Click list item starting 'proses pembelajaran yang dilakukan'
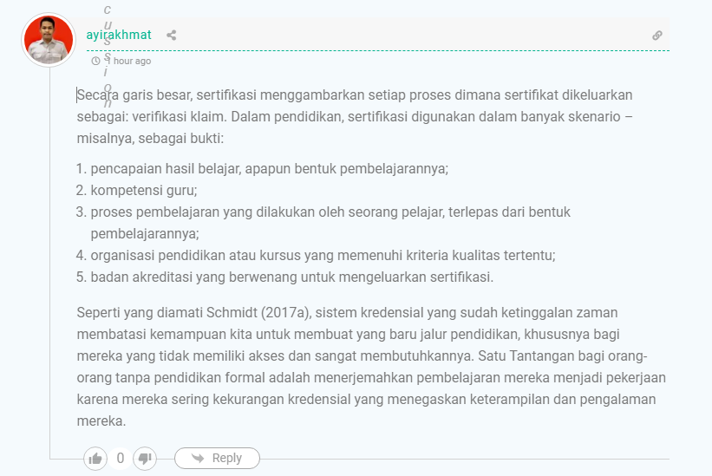712x476 pixels. coord(330,223)
